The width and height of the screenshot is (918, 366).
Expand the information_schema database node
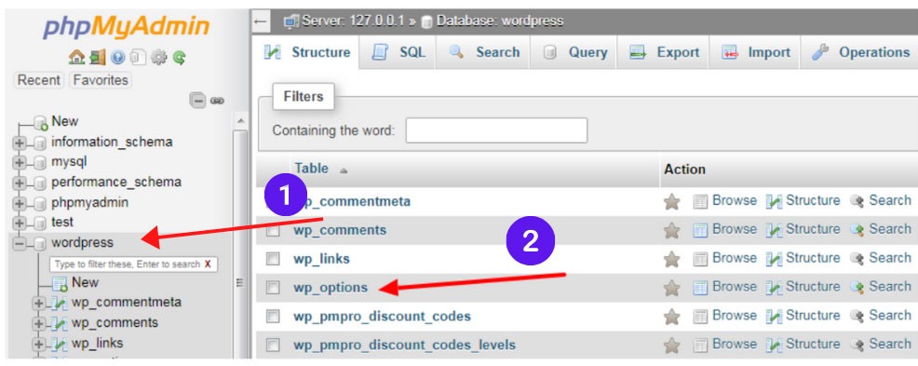pos(20,142)
